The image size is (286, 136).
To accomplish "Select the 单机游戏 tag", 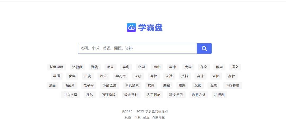I will coord(132,85).
